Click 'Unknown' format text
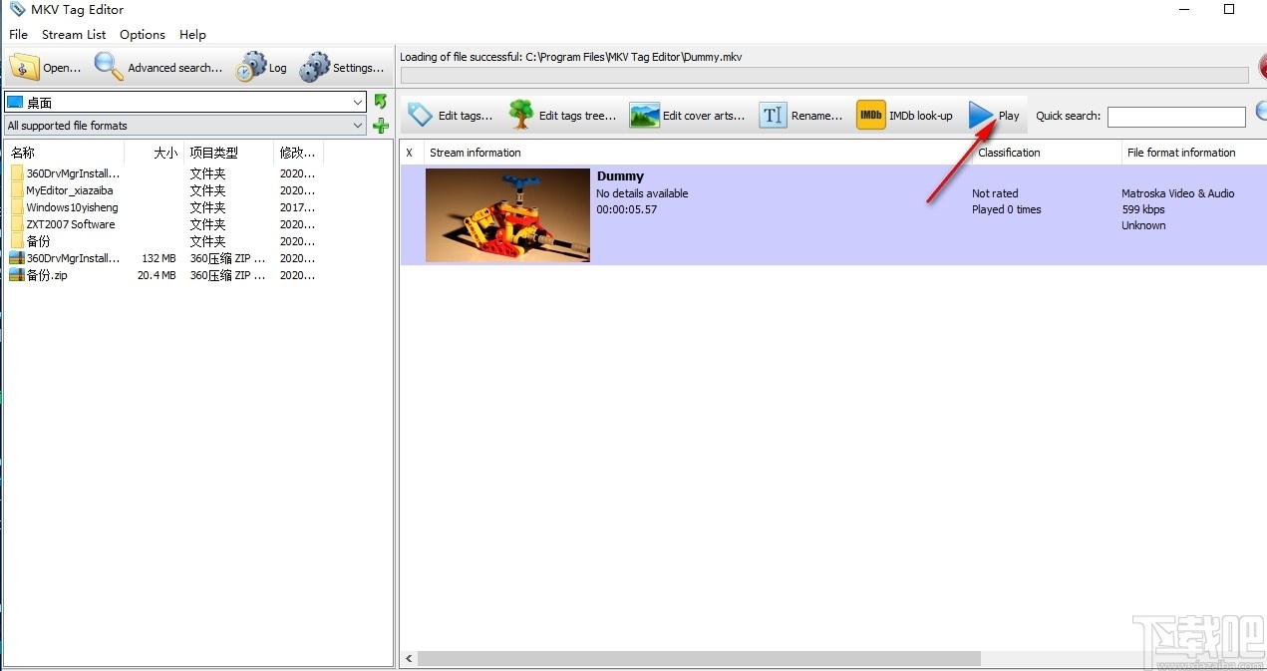 [x=1143, y=225]
